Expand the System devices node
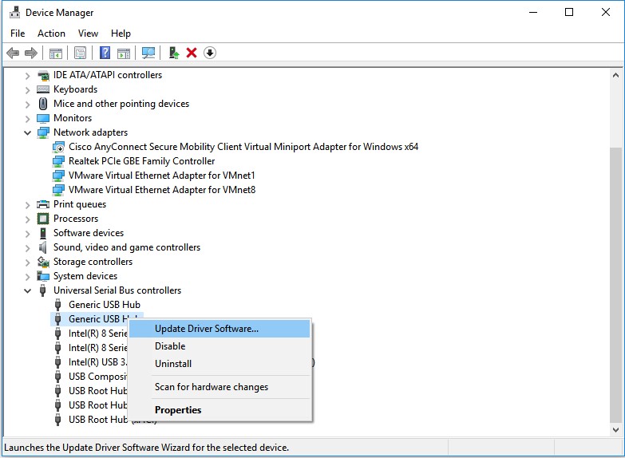Viewport: 625px width, 458px height. tap(27, 277)
